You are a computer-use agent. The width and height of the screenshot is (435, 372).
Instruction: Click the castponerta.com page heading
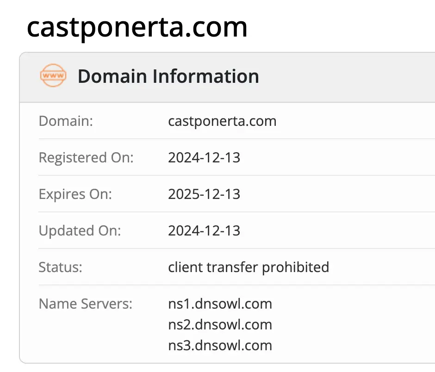tap(137, 27)
